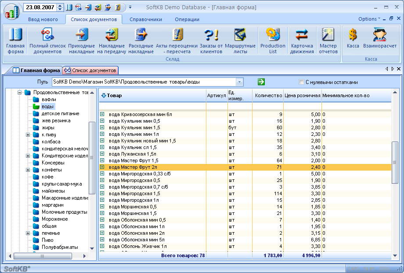Click Количество column header
This screenshot has width=404, height=273.
(268, 95)
